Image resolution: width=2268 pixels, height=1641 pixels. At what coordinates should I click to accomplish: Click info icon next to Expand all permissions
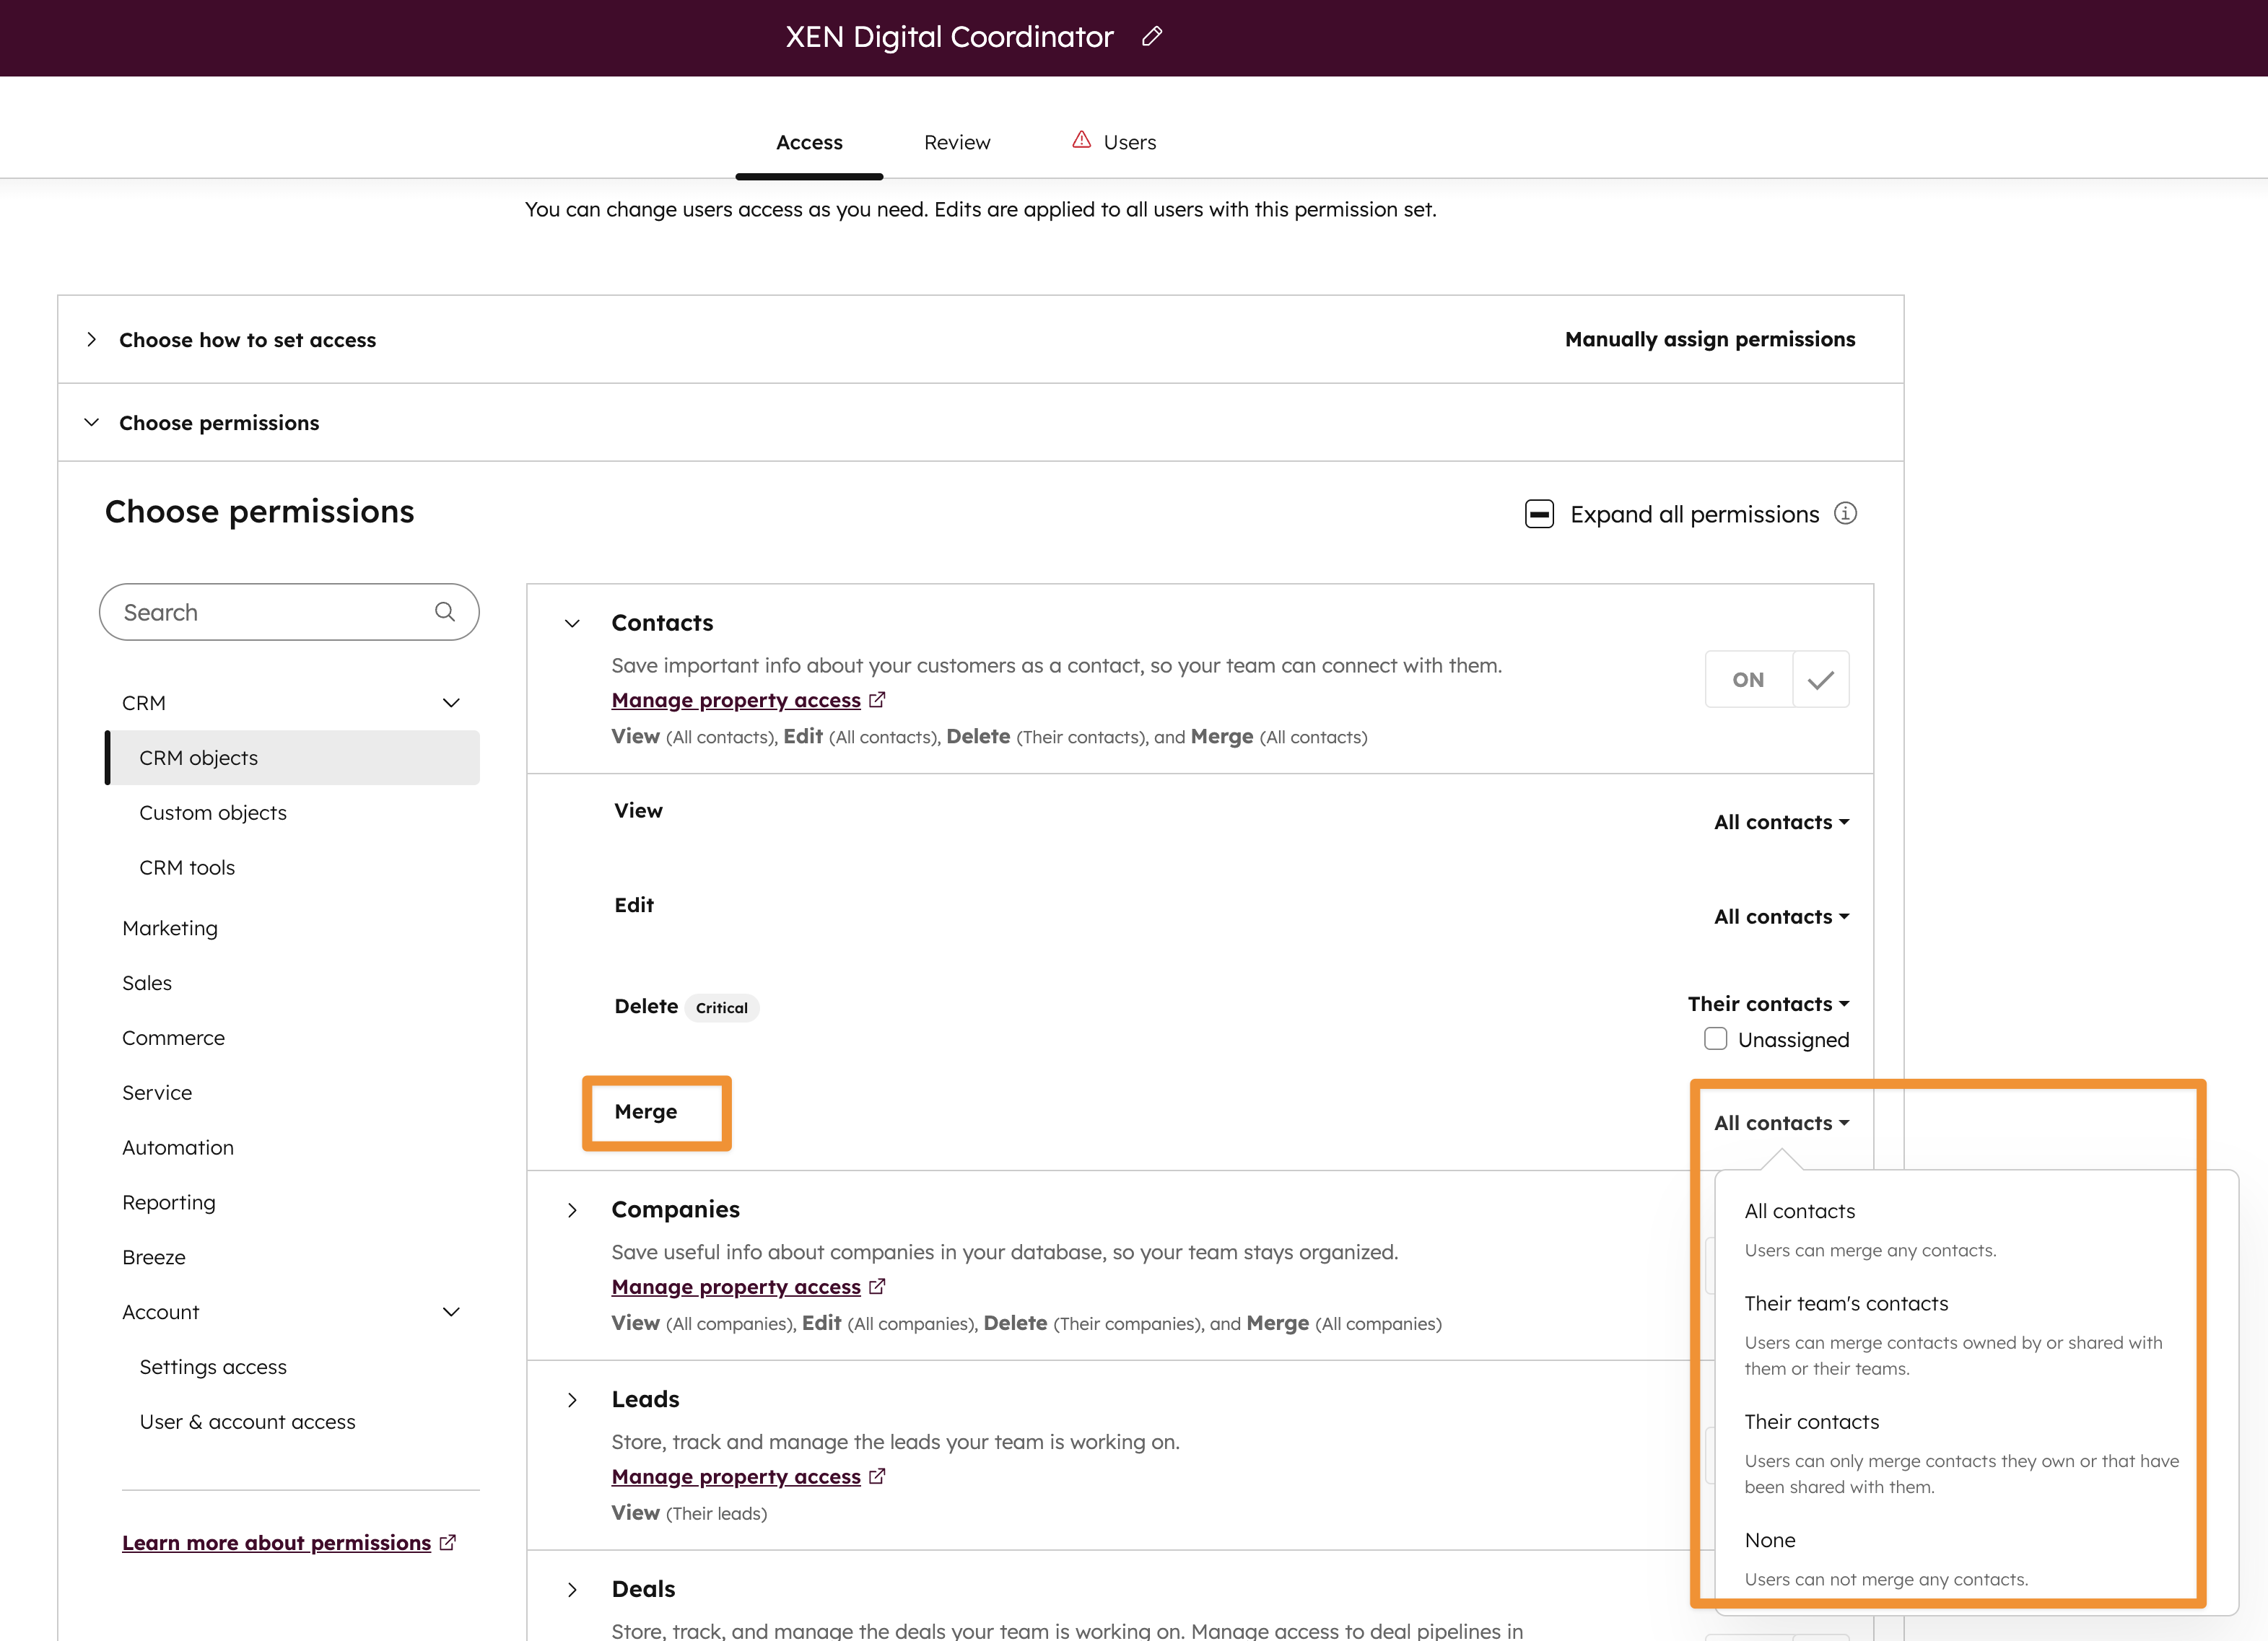[1845, 514]
